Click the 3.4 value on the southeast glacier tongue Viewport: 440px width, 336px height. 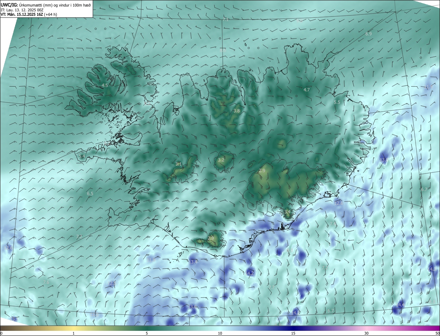coord(287,212)
